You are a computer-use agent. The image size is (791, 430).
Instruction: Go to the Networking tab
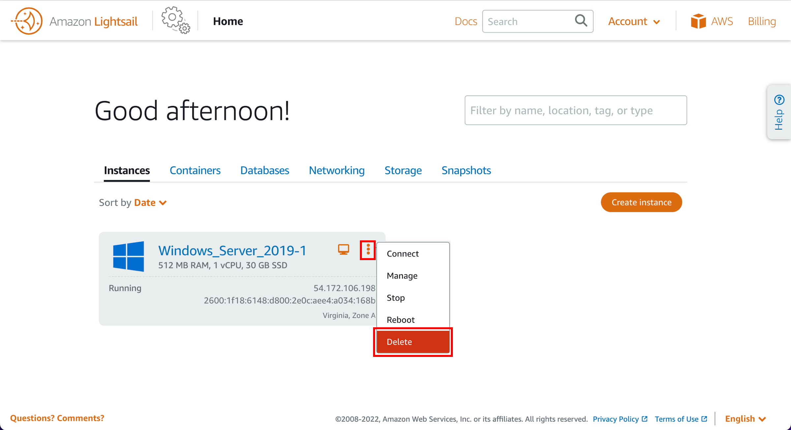[x=337, y=171]
